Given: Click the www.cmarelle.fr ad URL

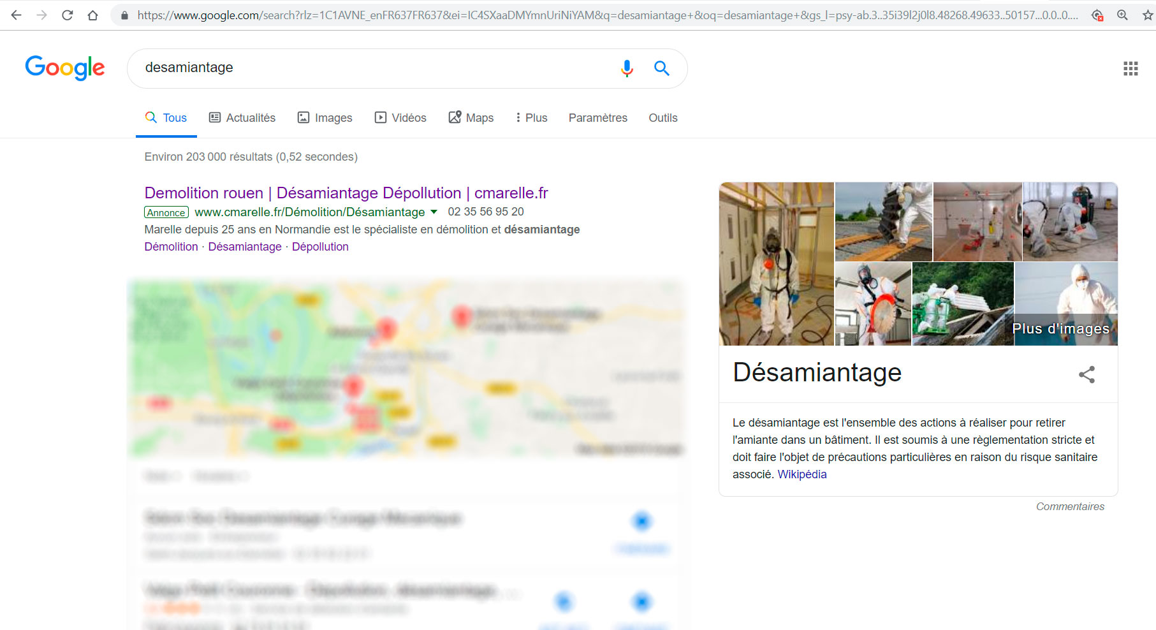Looking at the screenshot, I should (x=310, y=212).
